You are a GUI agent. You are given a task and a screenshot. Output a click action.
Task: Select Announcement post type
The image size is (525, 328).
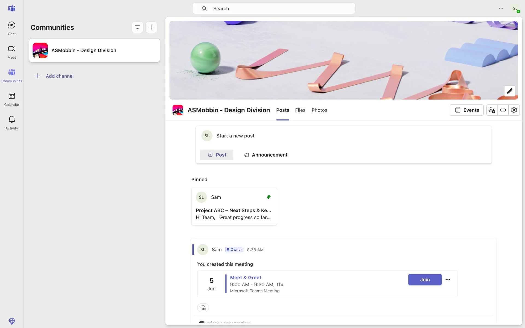(266, 155)
